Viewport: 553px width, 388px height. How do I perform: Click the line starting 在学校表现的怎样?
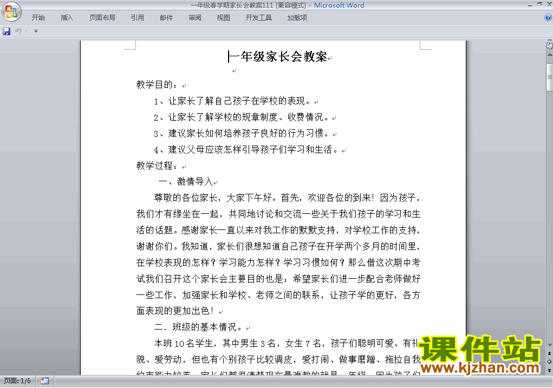[x=278, y=263]
